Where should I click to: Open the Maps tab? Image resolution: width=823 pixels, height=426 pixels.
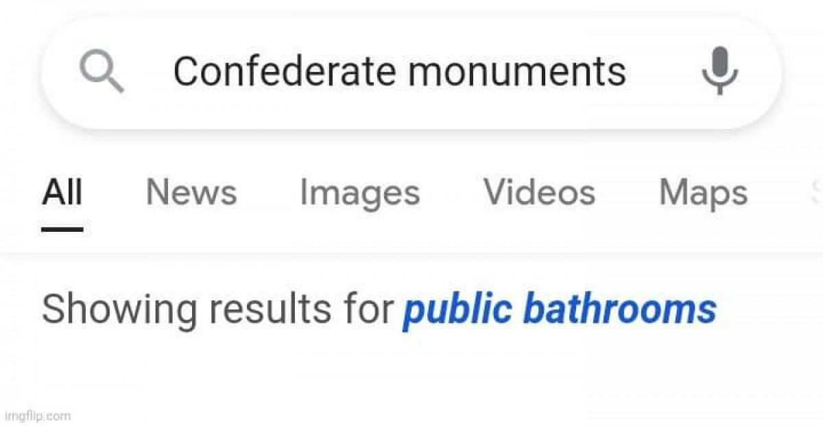pyautogui.click(x=703, y=192)
